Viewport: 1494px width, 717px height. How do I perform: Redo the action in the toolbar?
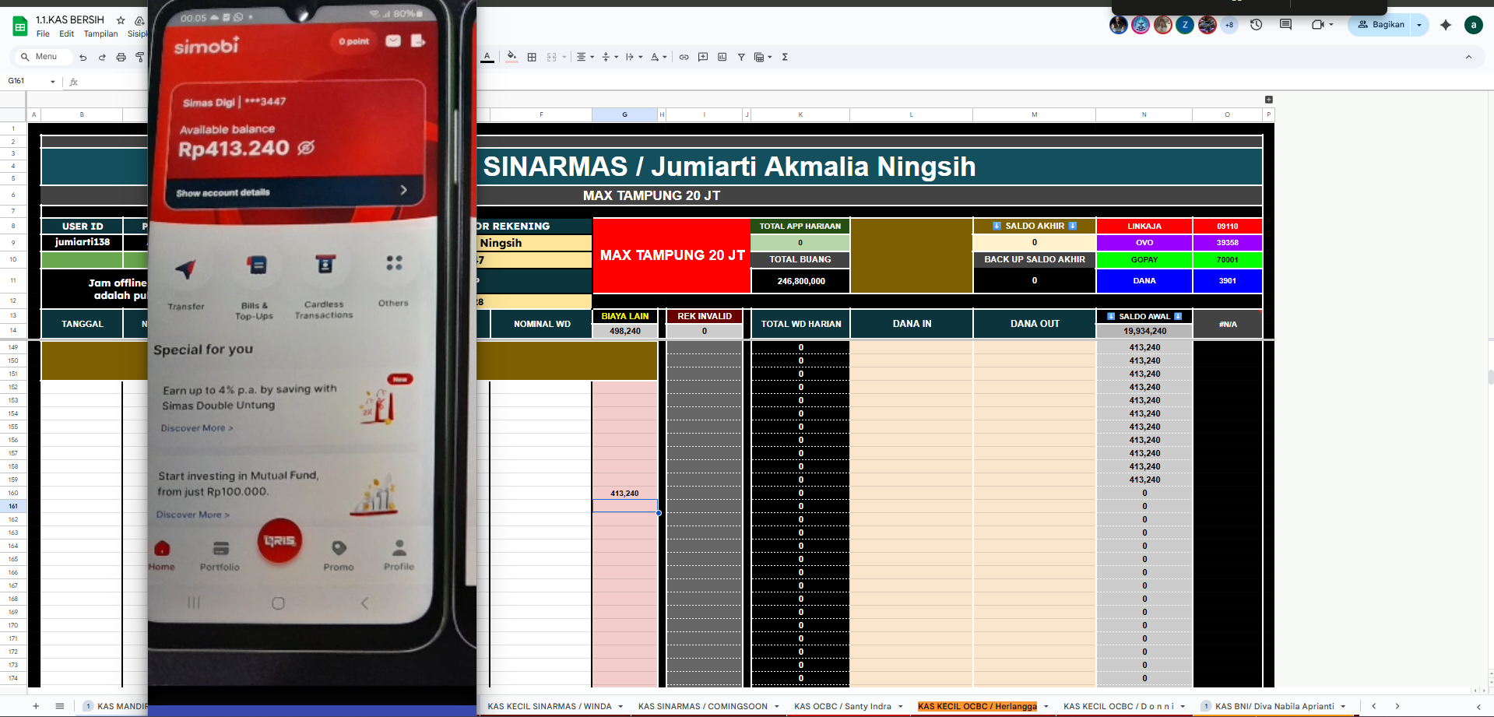[x=102, y=57]
